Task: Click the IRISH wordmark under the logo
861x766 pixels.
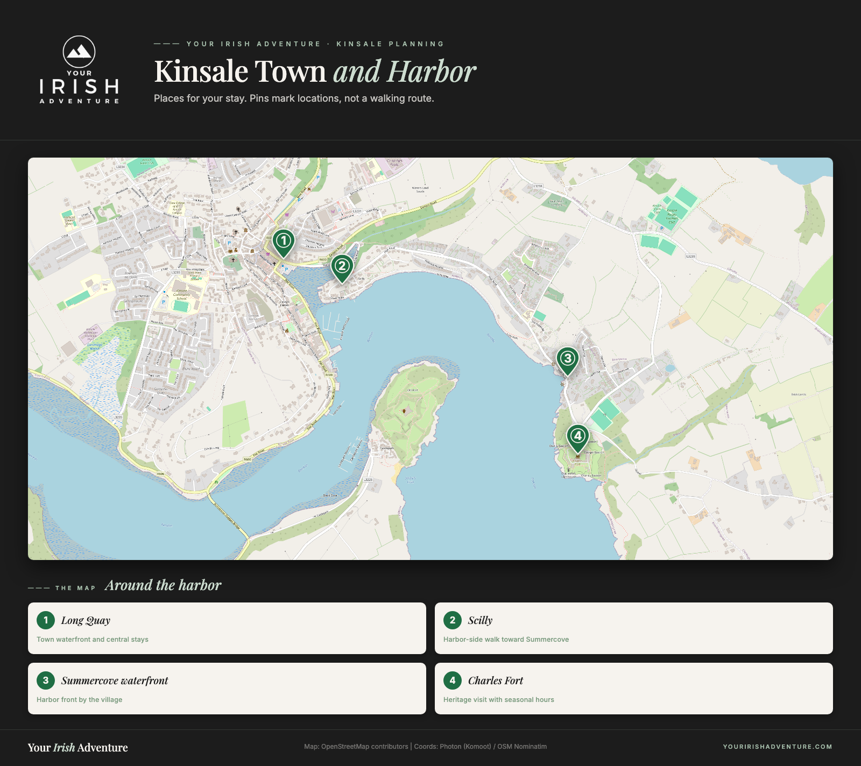Action: (79, 87)
